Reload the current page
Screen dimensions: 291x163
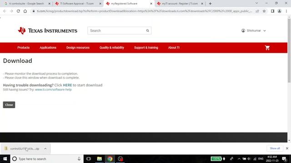click(x=18, y=11)
